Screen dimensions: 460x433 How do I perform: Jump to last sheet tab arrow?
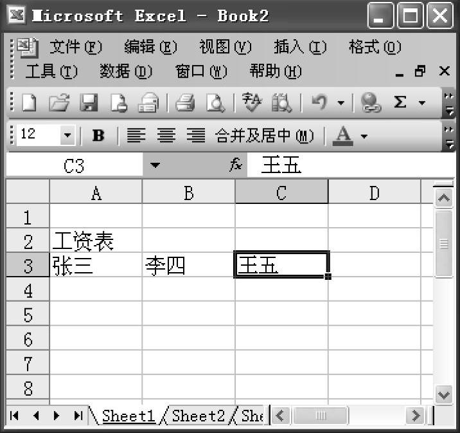78,416
